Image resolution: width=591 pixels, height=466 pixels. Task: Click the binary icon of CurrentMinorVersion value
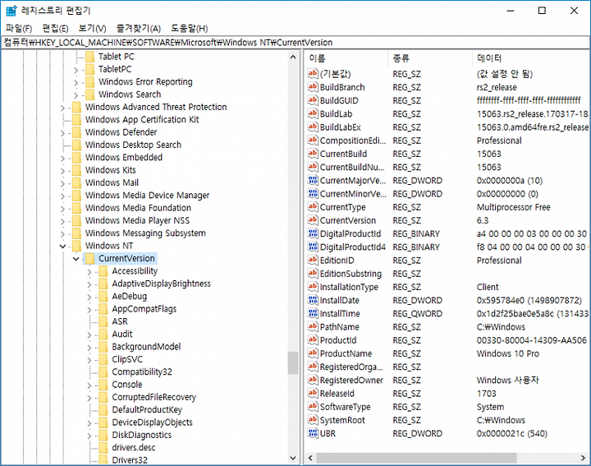point(313,194)
